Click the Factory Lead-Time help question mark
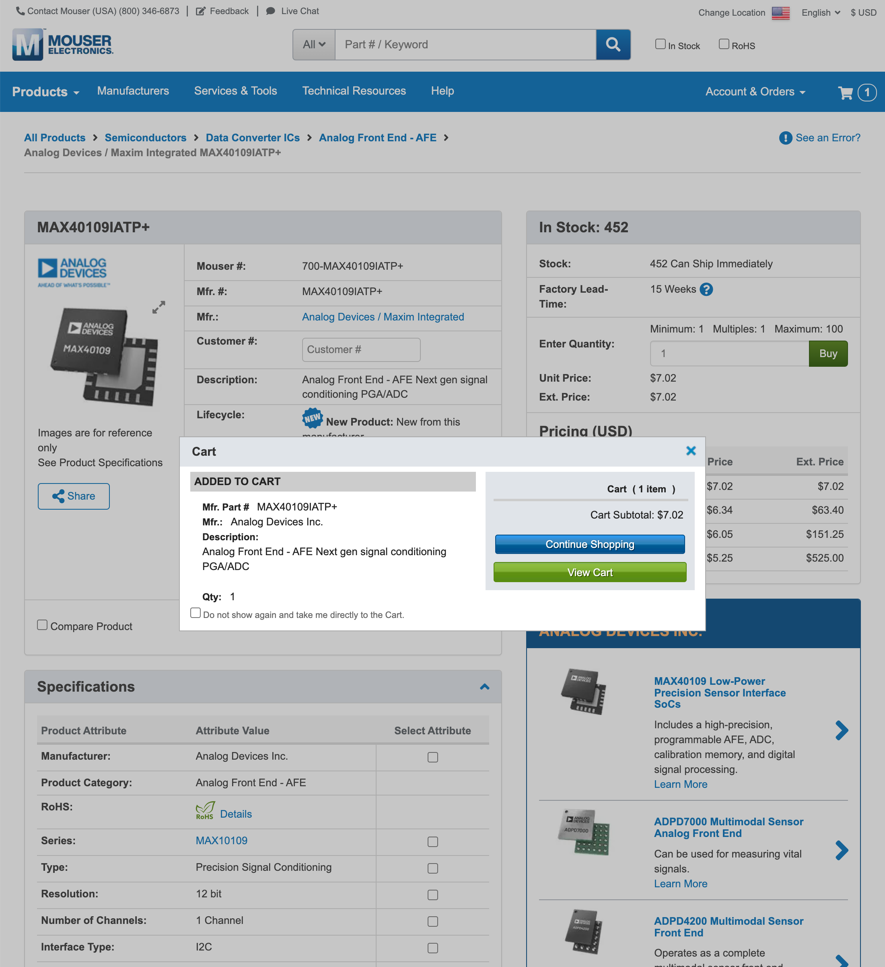 707,289
